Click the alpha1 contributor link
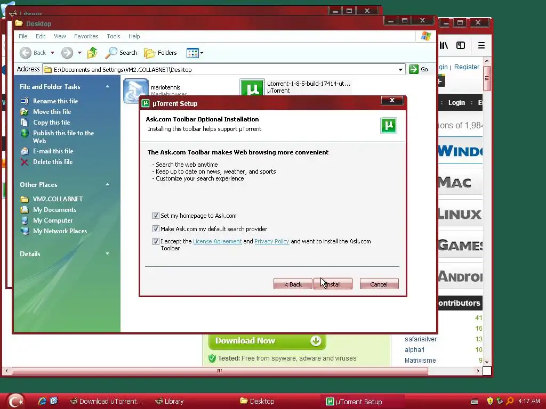This screenshot has height=409, width=546. tap(414, 350)
